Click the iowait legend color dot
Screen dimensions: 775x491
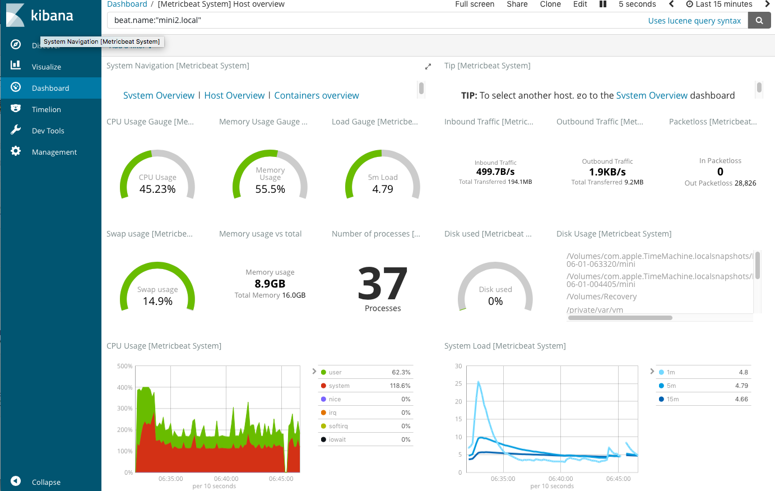tap(323, 439)
